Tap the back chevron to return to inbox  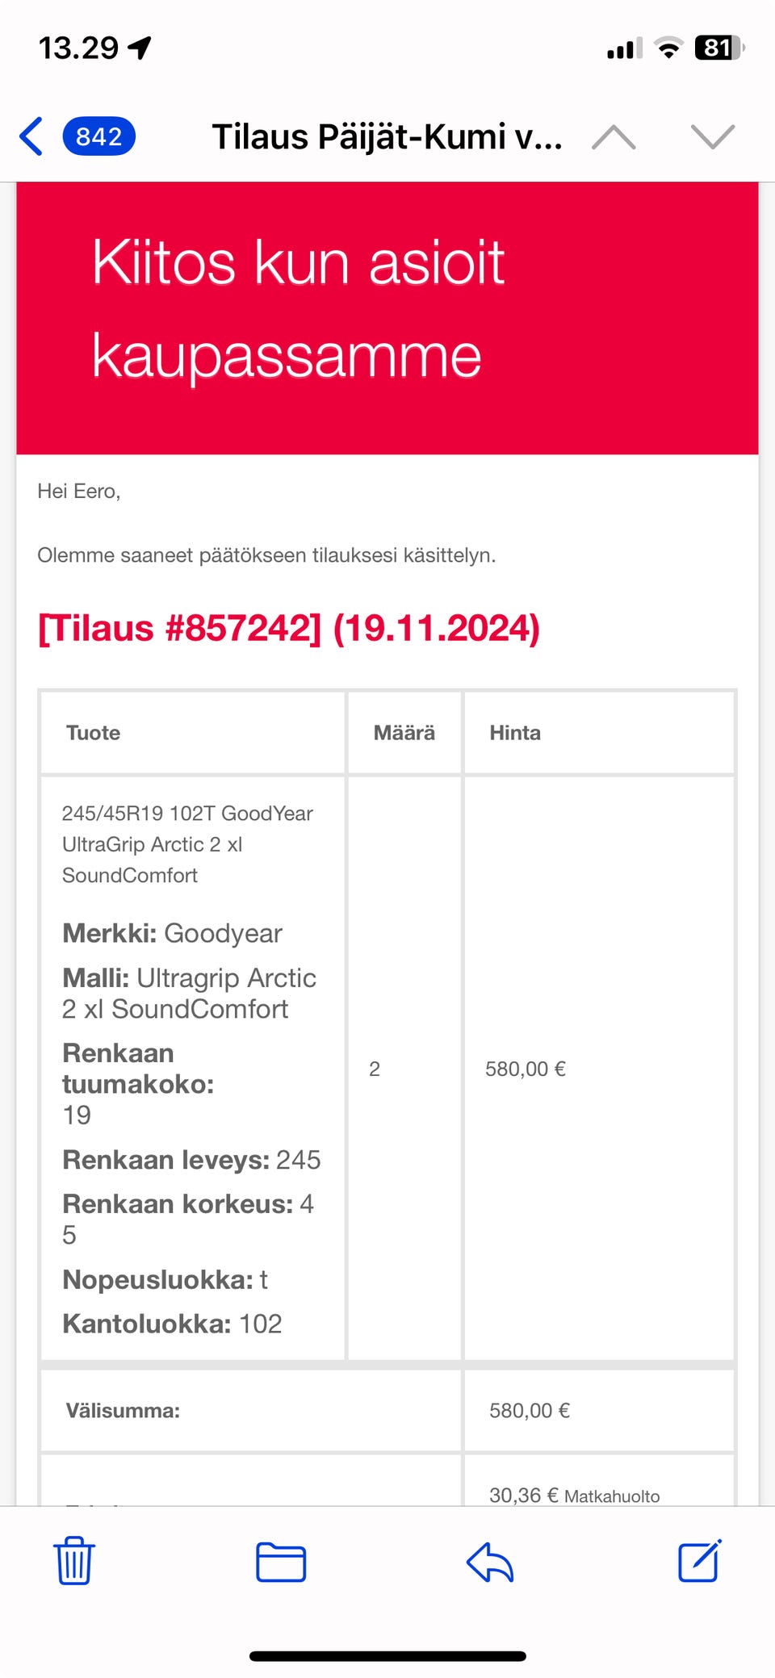pyautogui.click(x=32, y=136)
